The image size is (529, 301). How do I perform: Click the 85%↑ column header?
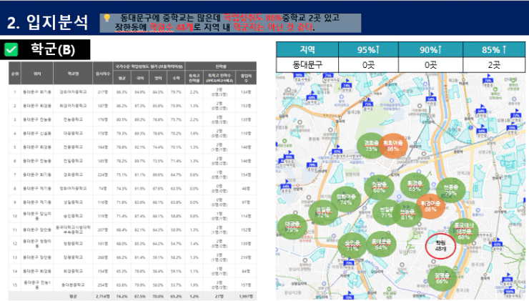coord(494,49)
